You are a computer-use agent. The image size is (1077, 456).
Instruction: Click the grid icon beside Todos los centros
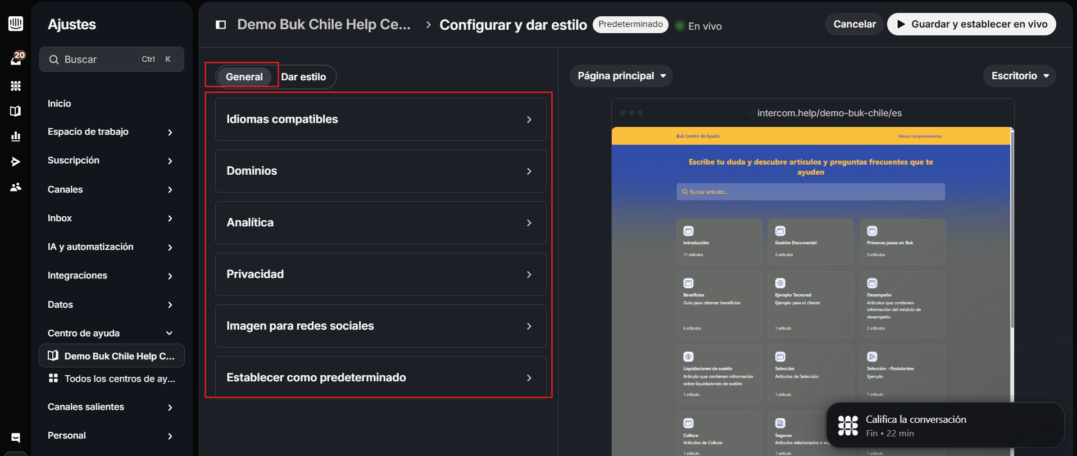pyautogui.click(x=53, y=378)
